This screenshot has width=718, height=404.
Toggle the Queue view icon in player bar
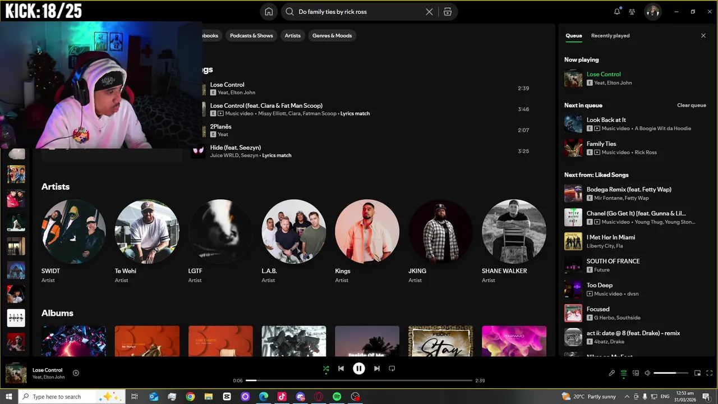(624, 373)
